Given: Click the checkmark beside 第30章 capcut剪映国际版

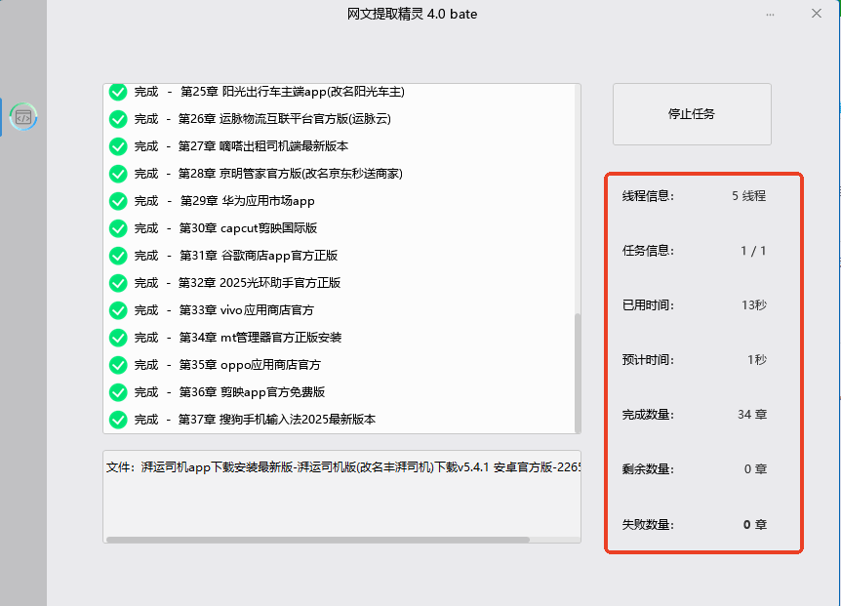Looking at the screenshot, I should pyautogui.click(x=118, y=227).
